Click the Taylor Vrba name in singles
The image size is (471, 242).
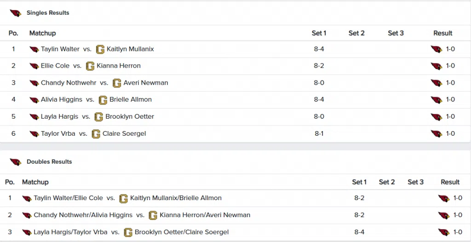coord(58,134)
